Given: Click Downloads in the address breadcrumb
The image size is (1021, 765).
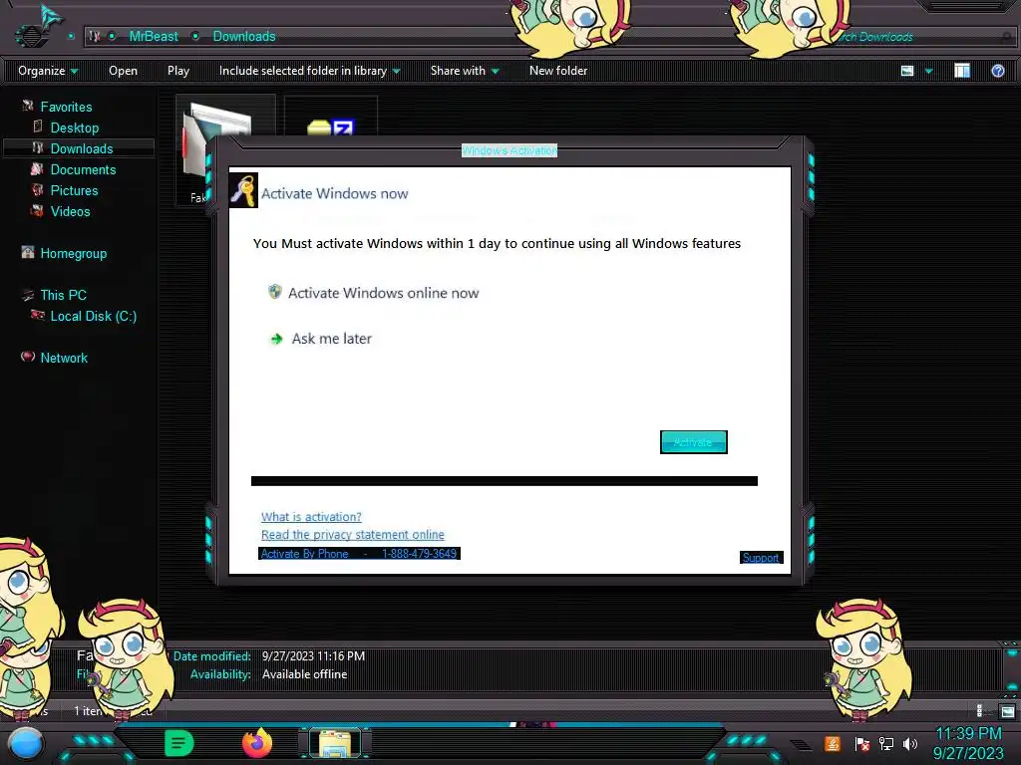Looking at the screenshot, I should click(244, 37).
